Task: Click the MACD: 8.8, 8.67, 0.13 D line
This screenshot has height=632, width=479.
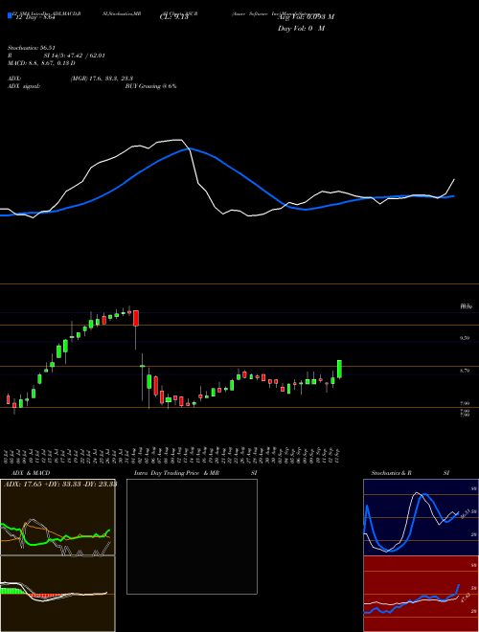Action: click(41, 63)
